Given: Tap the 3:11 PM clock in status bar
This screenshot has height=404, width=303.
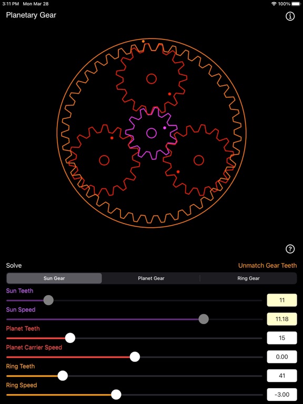Looking at the screenshot, I should point(11,4).
